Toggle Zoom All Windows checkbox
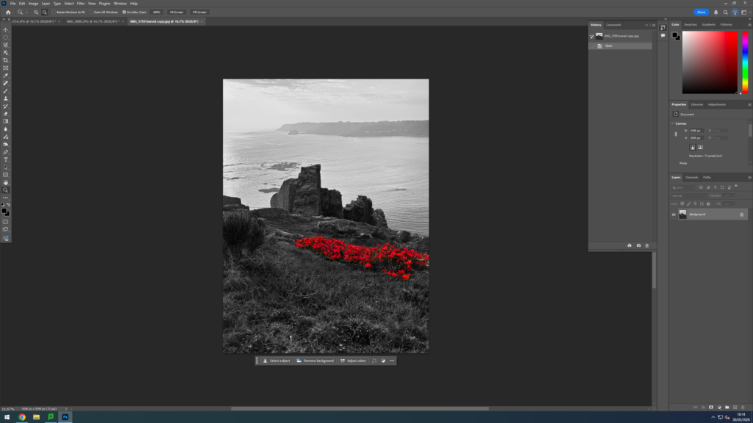The height and width of the screenshot is (423, 753). 92,12
